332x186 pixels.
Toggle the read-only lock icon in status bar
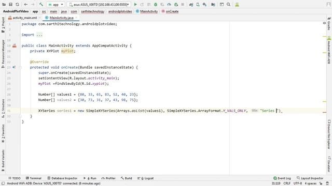(321, 183)
